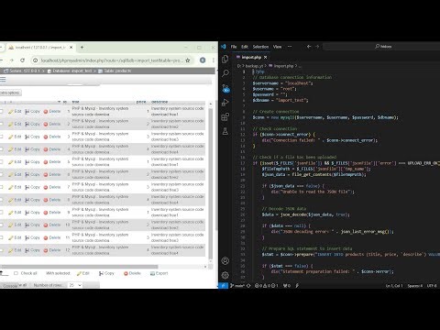Open the phpMyAdmin hamburger menu

pyautogui.click(x=3, y=80)
